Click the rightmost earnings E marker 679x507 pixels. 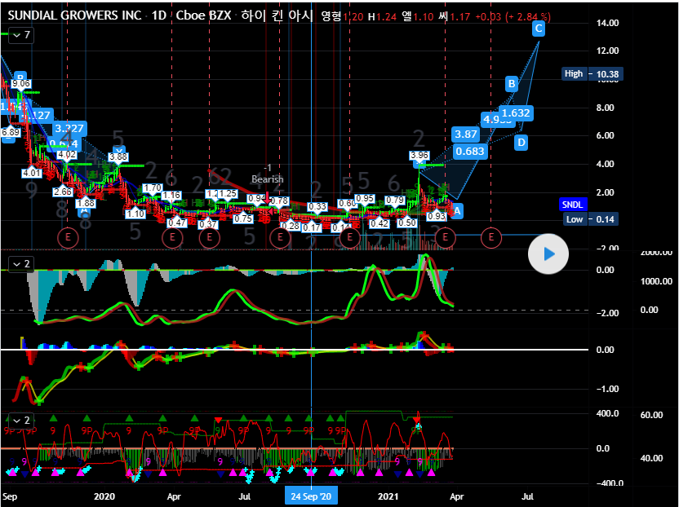[491, 237]
